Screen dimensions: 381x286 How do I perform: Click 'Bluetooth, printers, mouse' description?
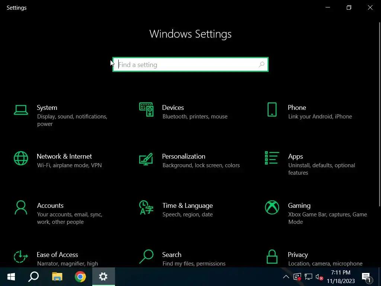click(x=195, y=117)
